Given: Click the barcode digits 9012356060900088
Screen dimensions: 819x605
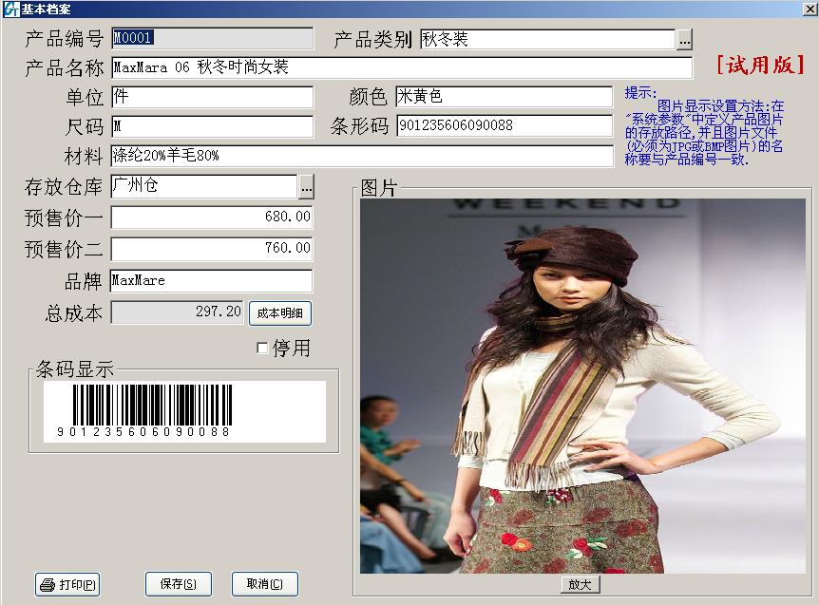Looking at the screenshot, I should click(143, 432).
